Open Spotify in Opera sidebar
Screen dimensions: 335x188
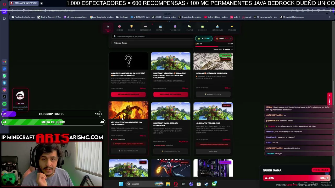tap(4, 104)
